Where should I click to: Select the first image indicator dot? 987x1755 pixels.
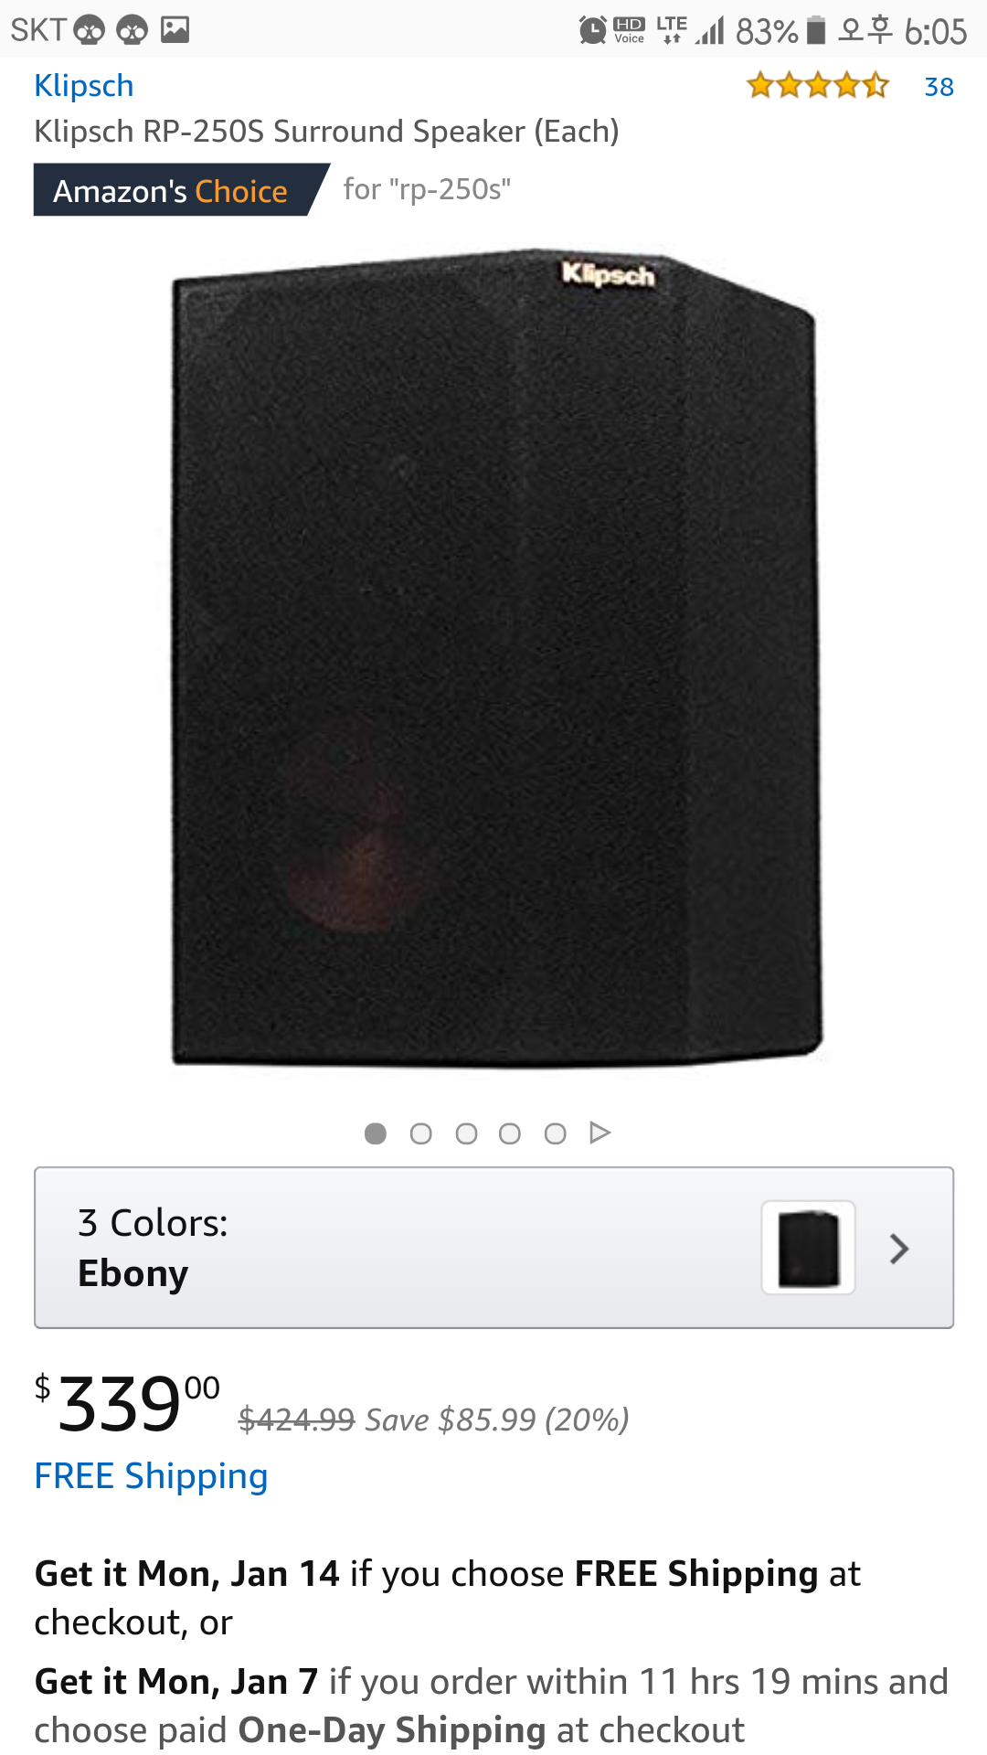[x=376, y=1133]
